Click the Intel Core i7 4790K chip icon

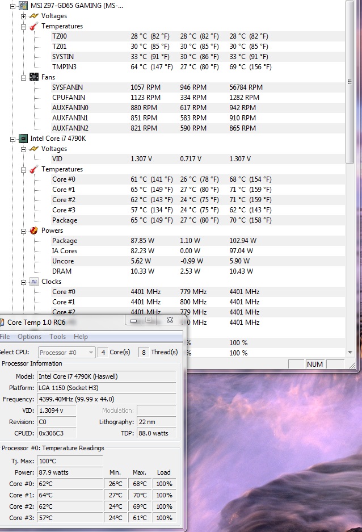[23, 139]
